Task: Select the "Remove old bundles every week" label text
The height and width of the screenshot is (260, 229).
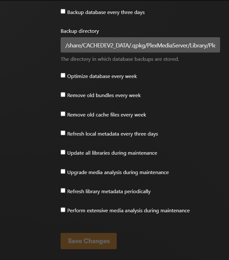Action: pos(104,95)
